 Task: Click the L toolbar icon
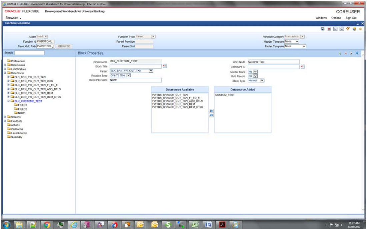(335, 29)
